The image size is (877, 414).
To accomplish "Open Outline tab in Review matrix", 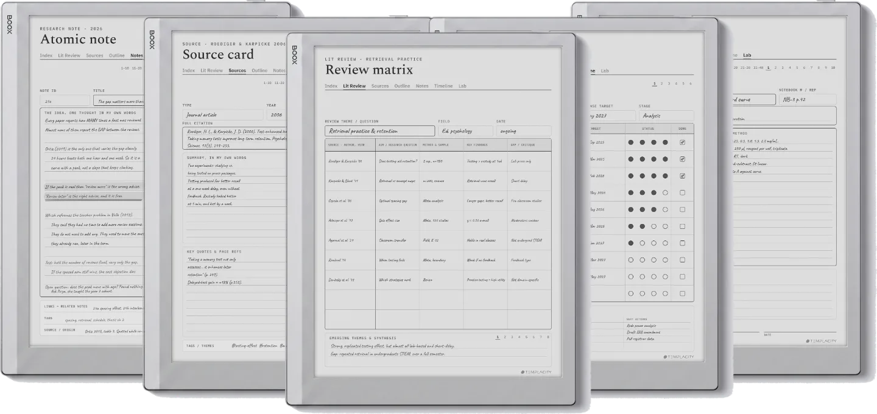I will [402, 86].
